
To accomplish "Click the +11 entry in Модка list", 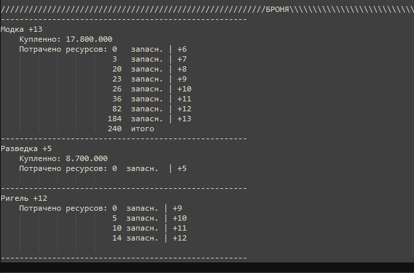I will coord(184,99).
